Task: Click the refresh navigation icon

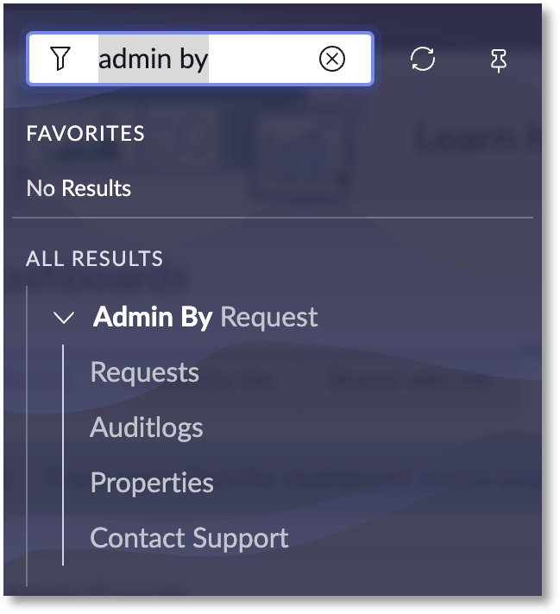Action: (x=423, y=59)
